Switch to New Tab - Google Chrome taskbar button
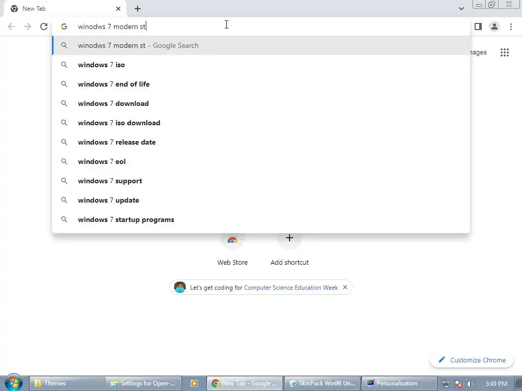The height and width of the screenshot is (391, 522). click(x=245, y=383)
